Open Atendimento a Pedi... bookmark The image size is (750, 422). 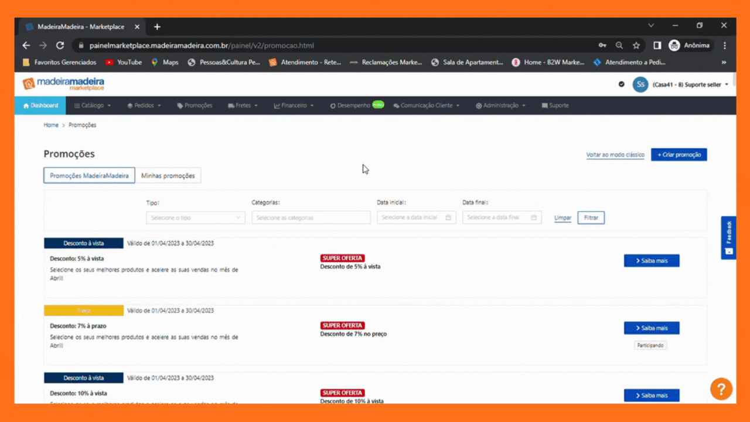[630, 62]
